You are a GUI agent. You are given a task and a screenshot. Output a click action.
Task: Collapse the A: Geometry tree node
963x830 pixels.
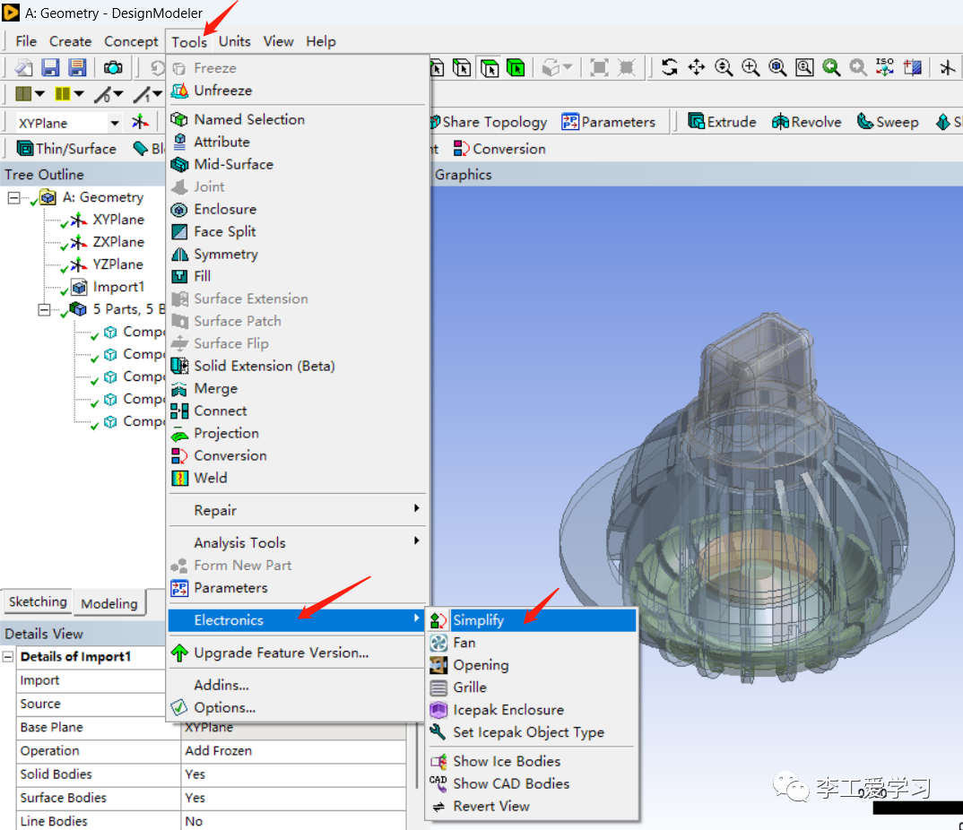[x=13, y=198]
